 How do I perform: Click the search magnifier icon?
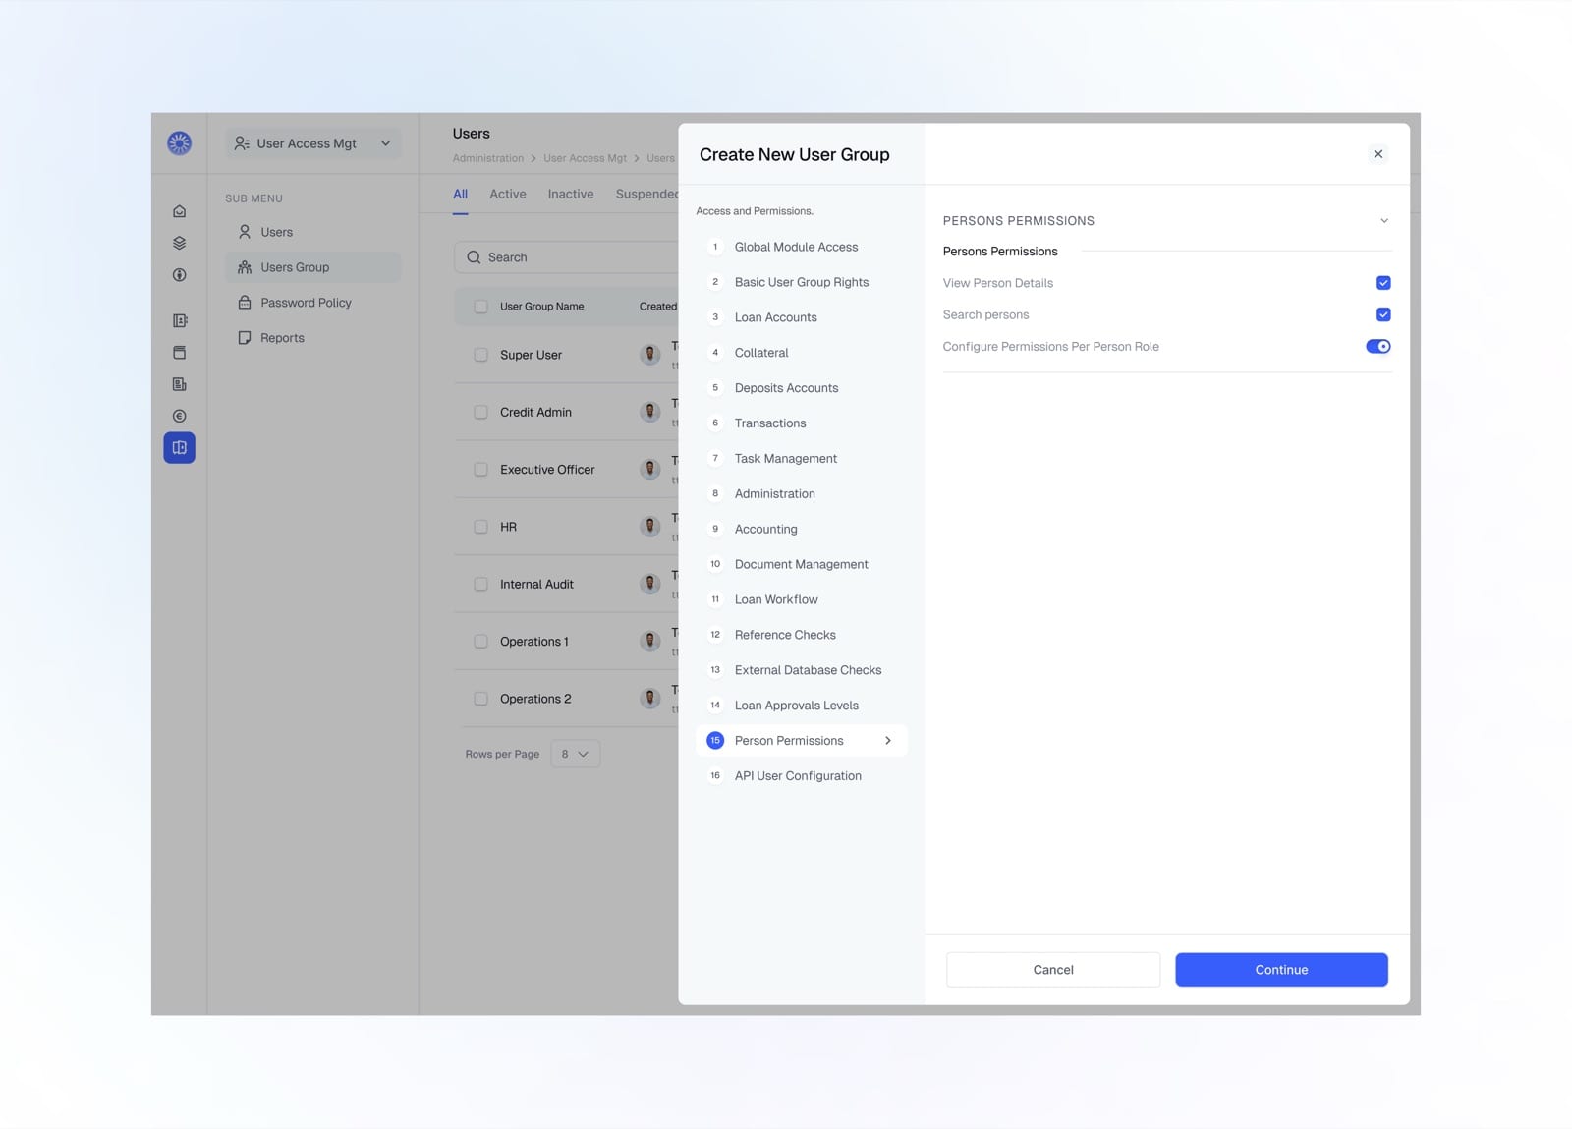(474, 257)
